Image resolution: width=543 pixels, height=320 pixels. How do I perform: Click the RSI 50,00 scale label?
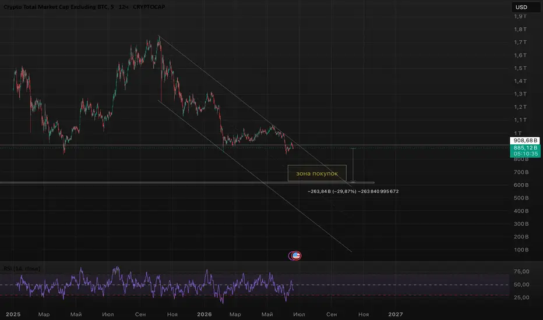tap(521, 285)
